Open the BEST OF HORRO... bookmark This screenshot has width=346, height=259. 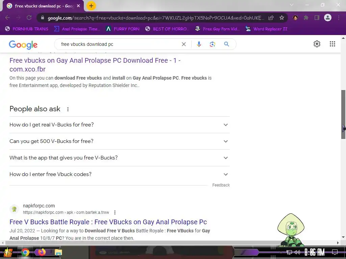coord(167,29)
